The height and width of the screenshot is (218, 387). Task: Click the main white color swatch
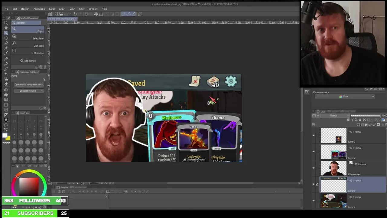[x=5, y=136]
